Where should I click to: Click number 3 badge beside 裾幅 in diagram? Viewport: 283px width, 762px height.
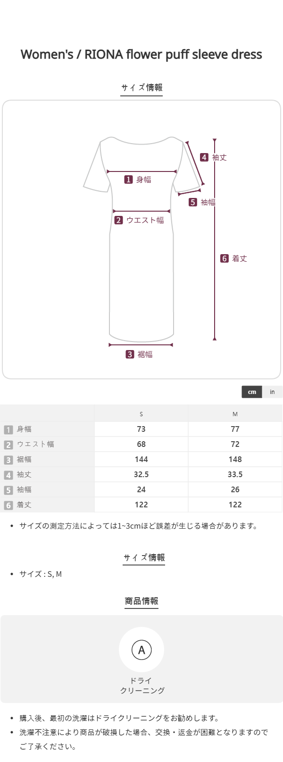[x=130, y=354]
